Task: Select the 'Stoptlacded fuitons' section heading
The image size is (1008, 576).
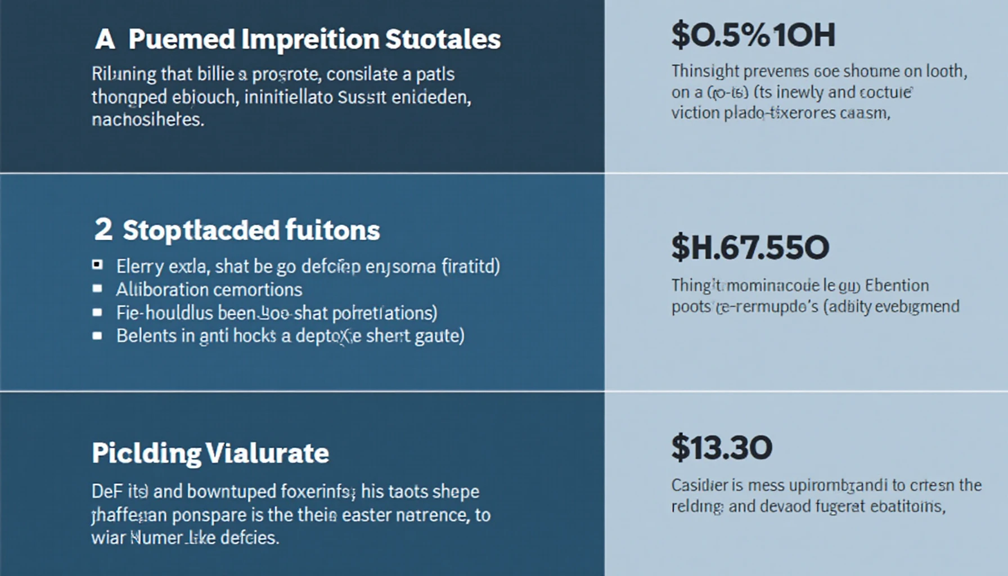Action: click(251, 231)
